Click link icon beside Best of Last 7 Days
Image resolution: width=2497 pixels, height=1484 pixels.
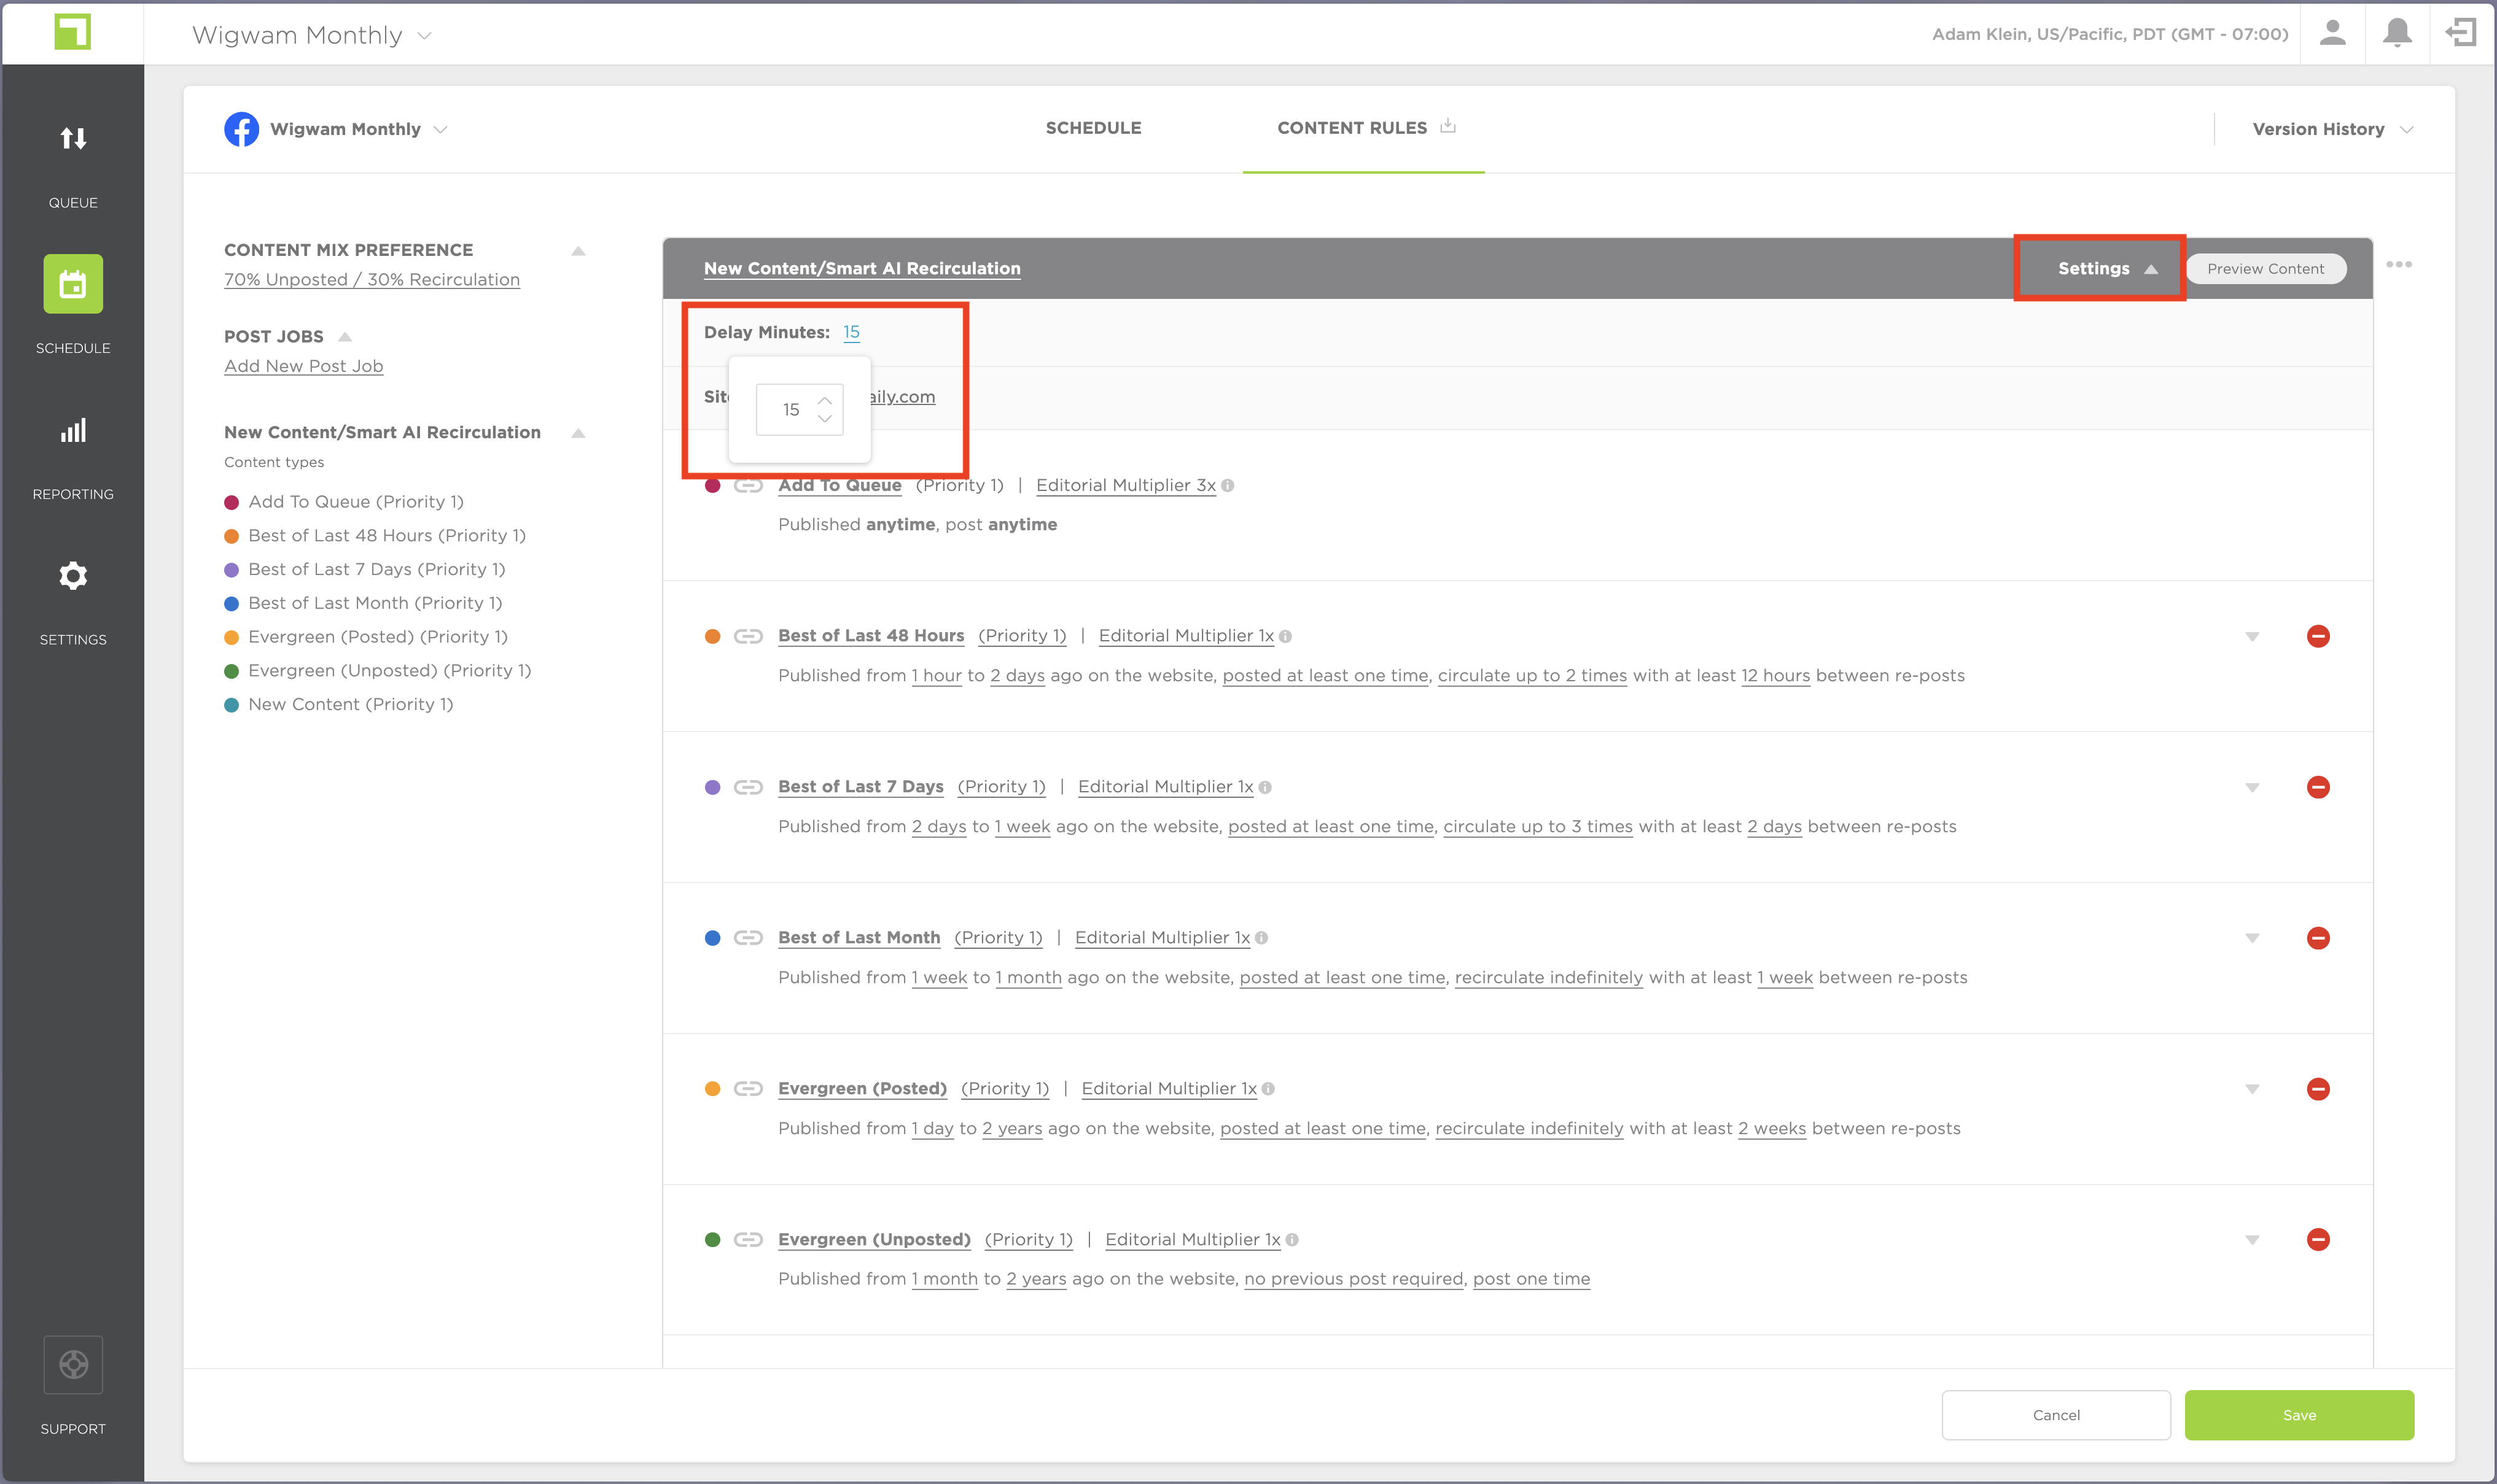pos(748,787)
